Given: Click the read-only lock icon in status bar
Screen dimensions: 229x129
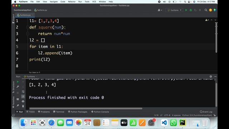Looking at the screenshot, I should [x=215, y=115].
